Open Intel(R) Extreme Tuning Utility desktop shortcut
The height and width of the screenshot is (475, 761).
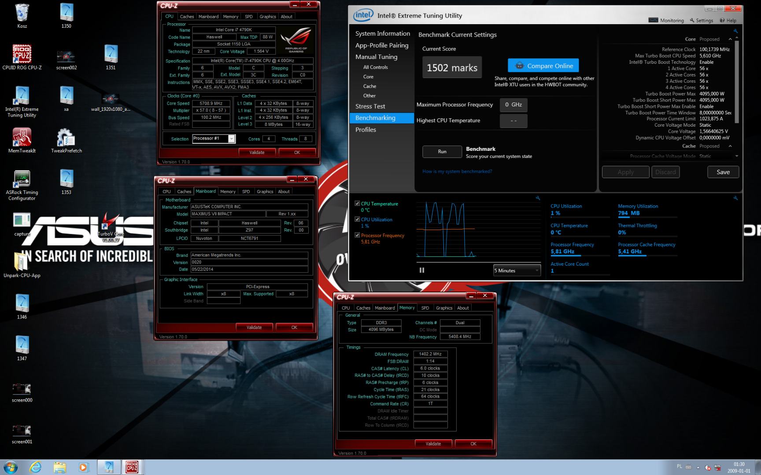(22, 101)
